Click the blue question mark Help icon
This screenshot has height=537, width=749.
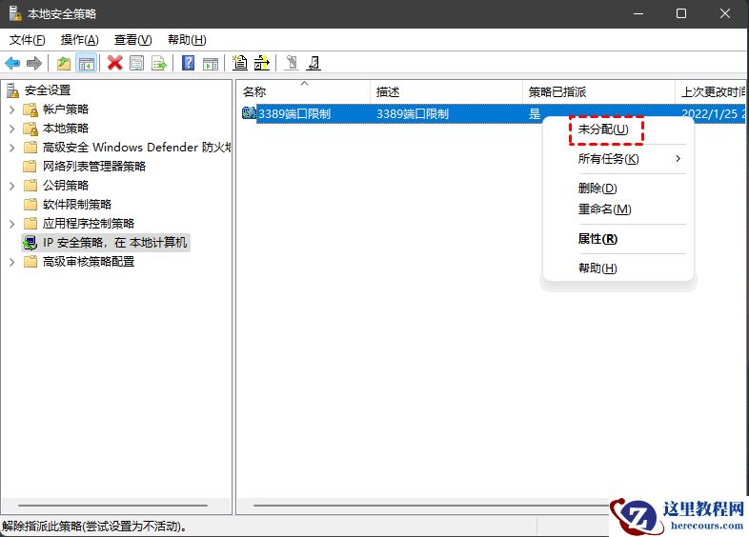[x=189, y=63]
